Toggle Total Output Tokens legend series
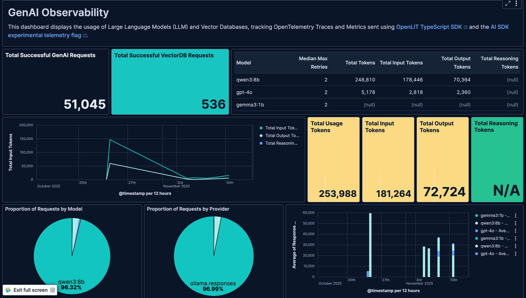Image resolution: width=526 pixels, height=298 pixels. click(282, 136)
